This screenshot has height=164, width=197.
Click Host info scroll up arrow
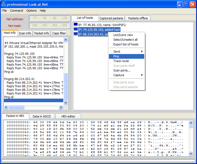click(65, 40)
